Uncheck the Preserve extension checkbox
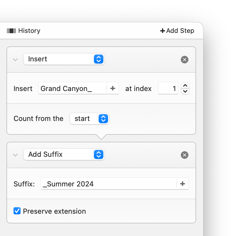 (x=17, y=211)
